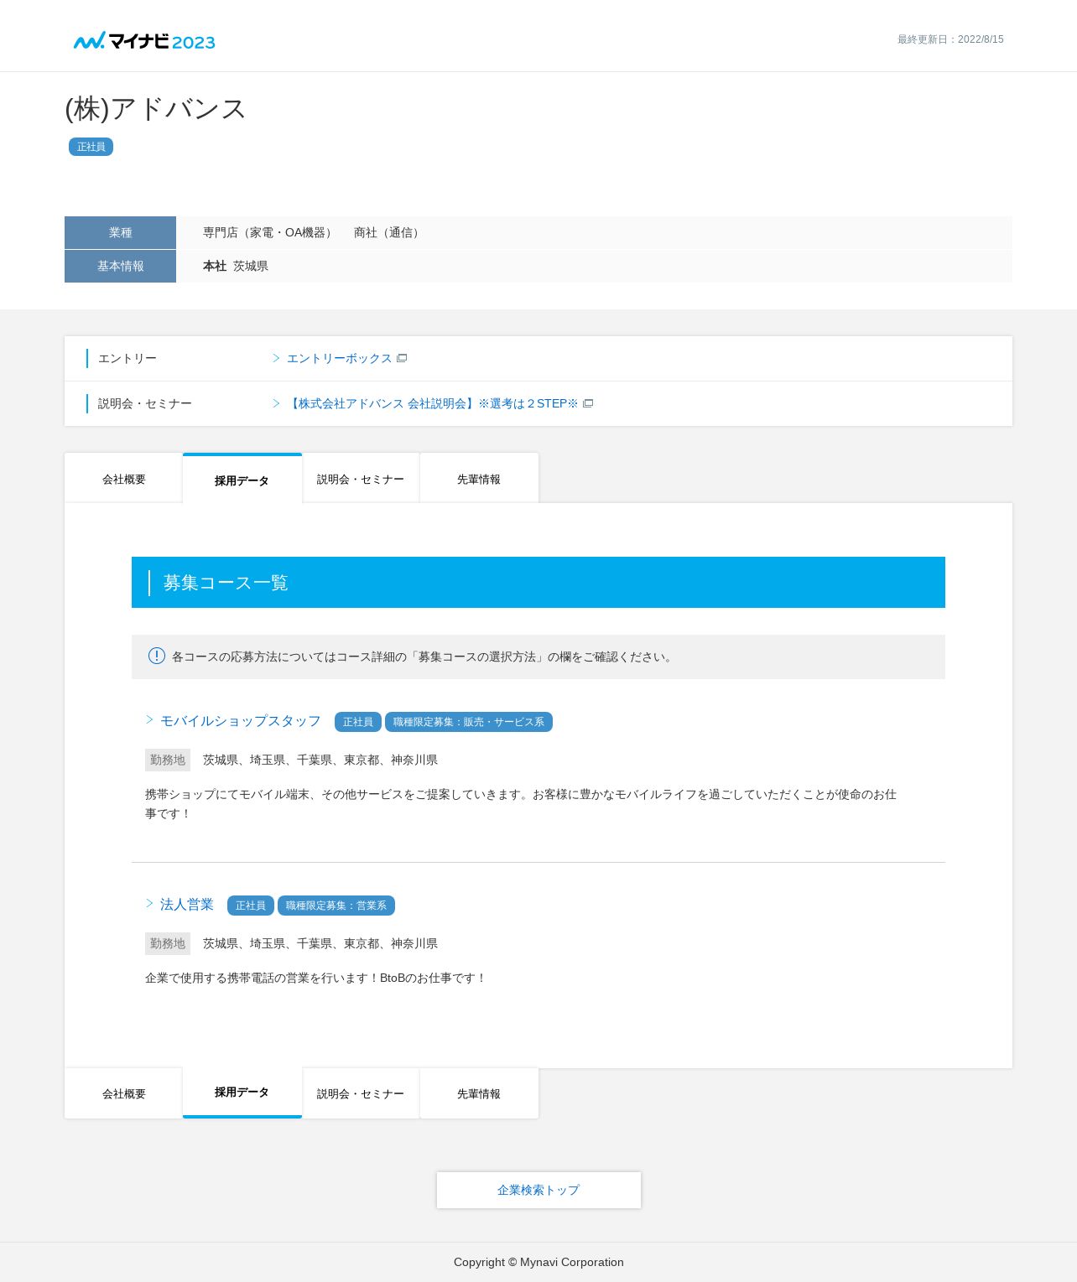Click the 説明会・セミナー row label
This screenshot has width=1077, height=1282.
pyautogui.click(x=145, y=403)
